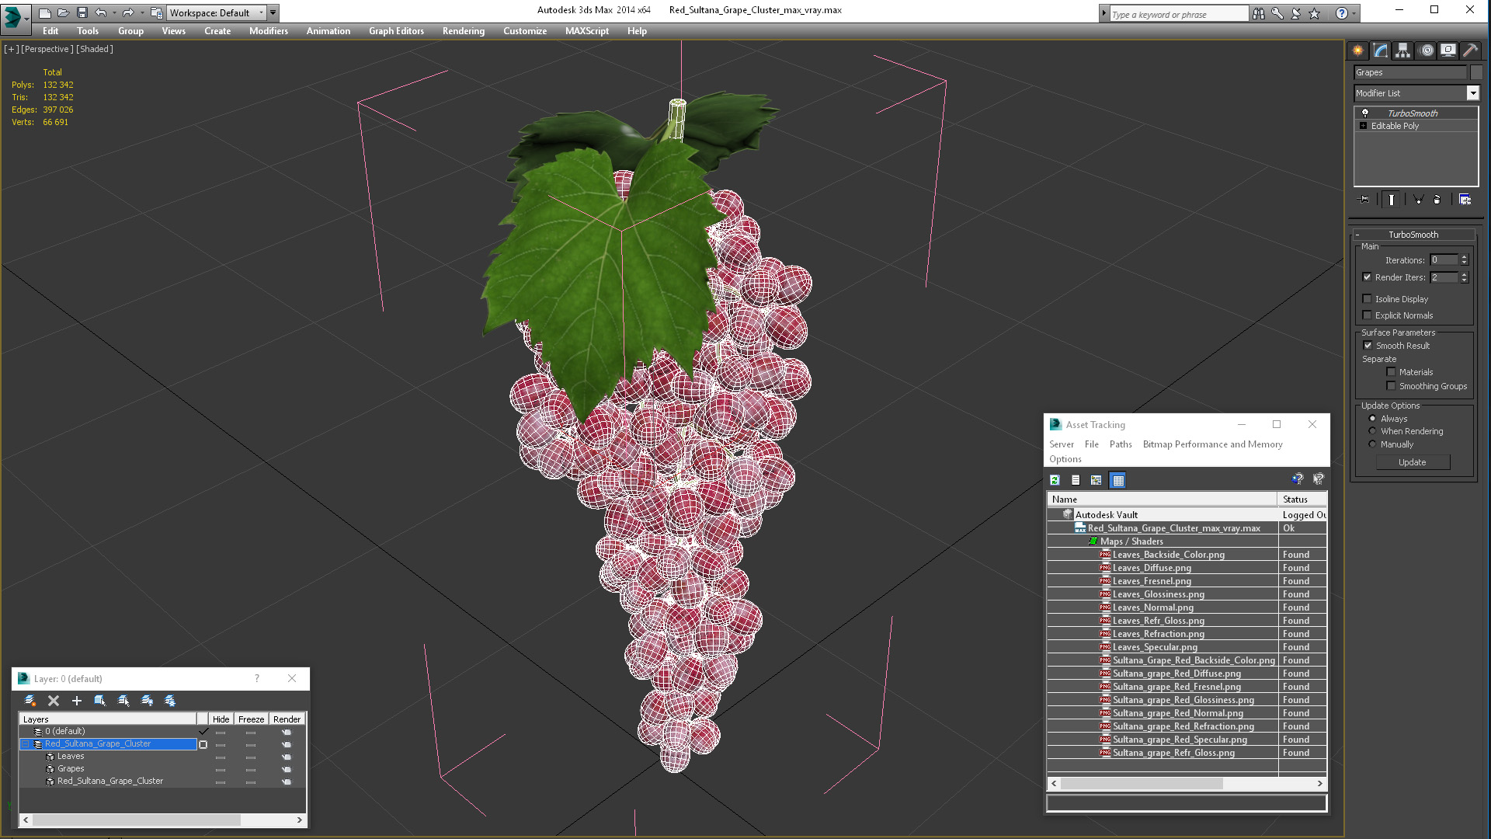Select When Rendering update option
The width and height of the screenshot is (1491, 839).
(1372, 431)
